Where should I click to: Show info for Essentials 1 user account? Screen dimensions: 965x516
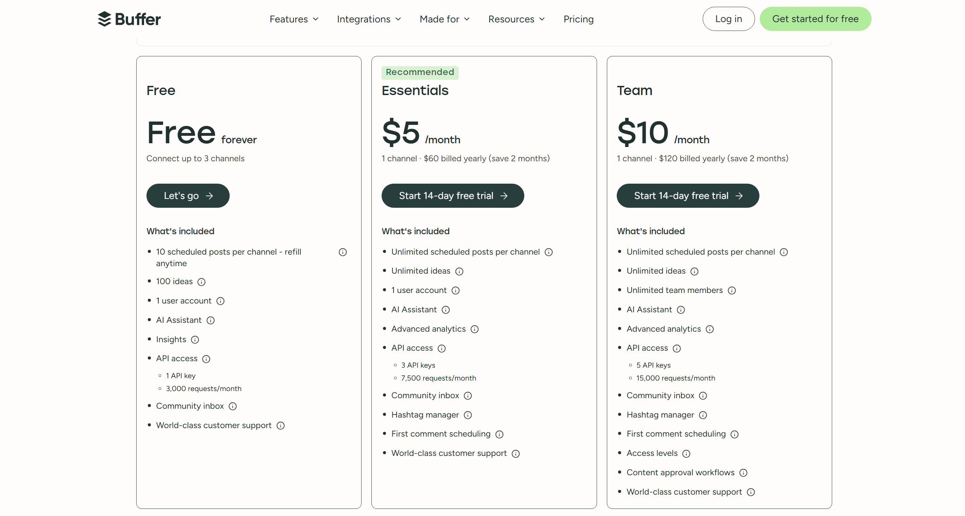pyautogui.click(x=456, y=291)
